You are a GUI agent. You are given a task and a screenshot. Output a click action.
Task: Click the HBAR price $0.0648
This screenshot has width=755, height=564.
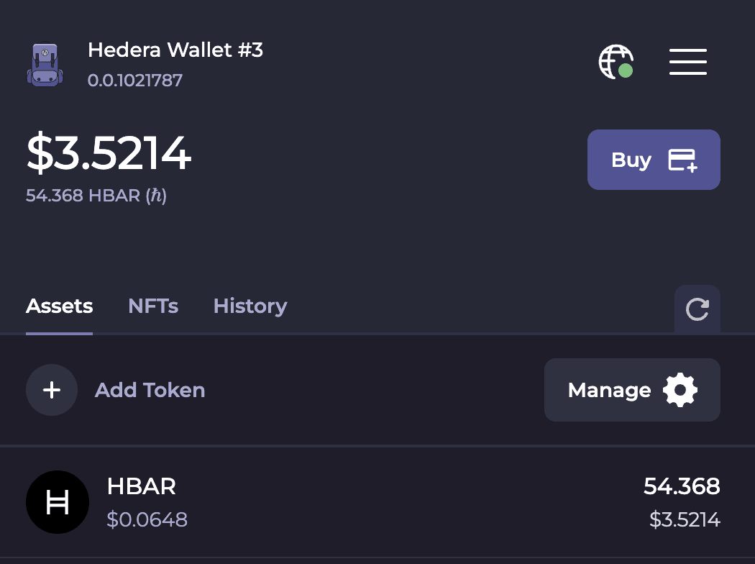(x=147, y=519)
